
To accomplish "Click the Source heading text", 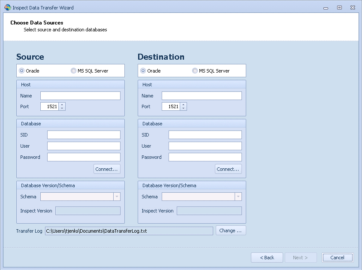I will (30, 57).
